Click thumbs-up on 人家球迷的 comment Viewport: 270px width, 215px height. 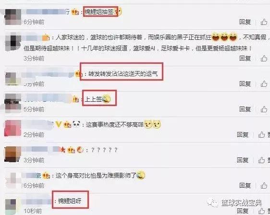(264, 58)
